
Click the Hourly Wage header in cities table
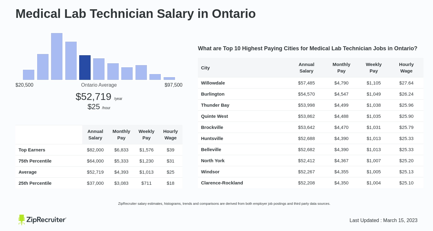(x=406, y=68)
